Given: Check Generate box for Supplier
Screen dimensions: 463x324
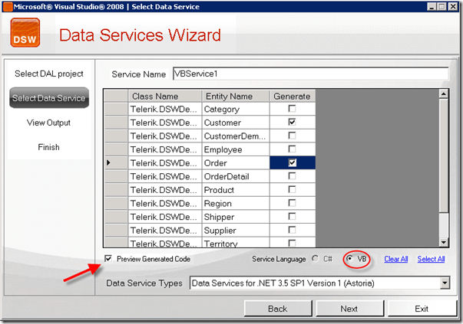Looking at the screenshot, I should (292, 230).
